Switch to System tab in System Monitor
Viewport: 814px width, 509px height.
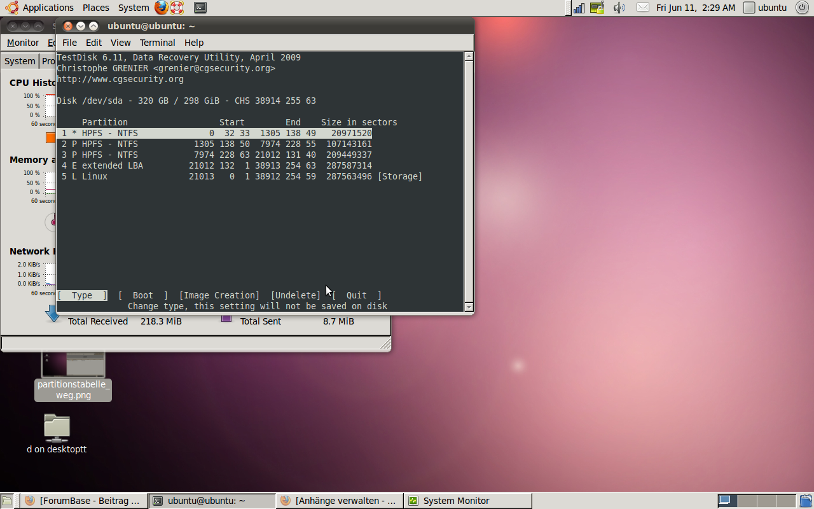pos(20,61)
